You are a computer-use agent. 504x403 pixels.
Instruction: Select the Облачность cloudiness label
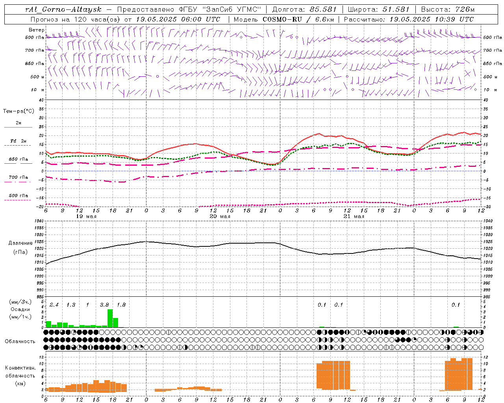[20, 341]
